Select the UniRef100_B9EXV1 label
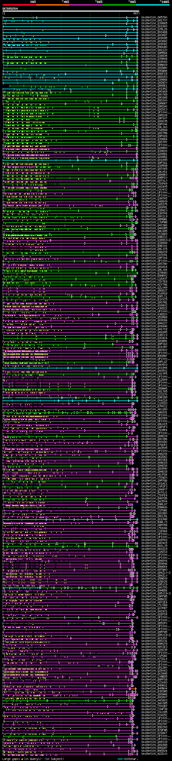 coord(154,246)
